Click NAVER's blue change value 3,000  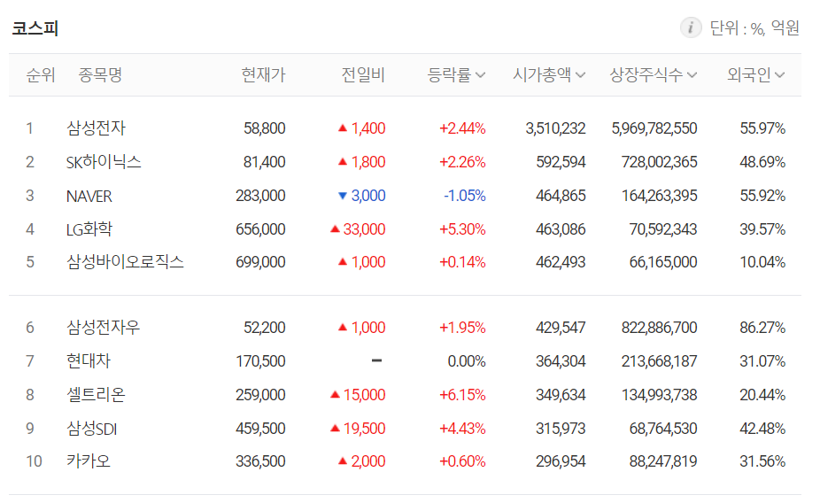click(x=368, y=196)
